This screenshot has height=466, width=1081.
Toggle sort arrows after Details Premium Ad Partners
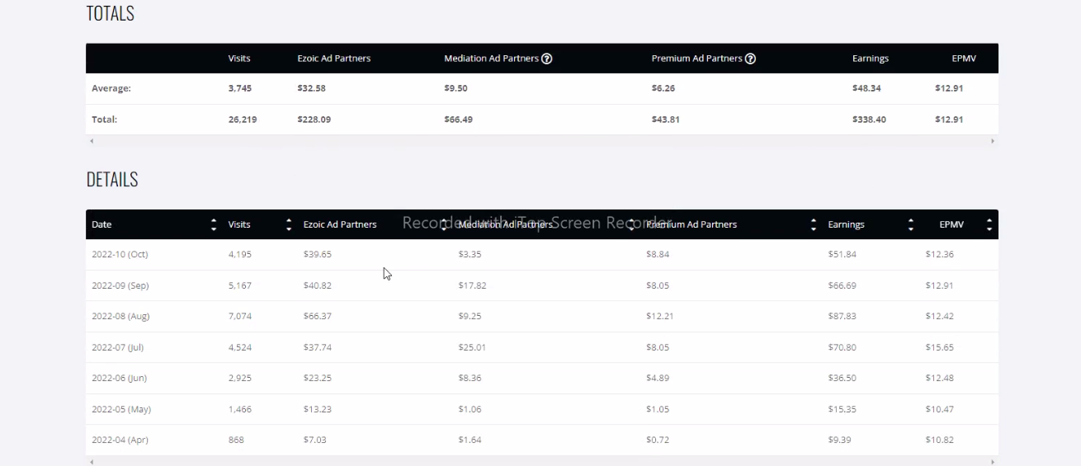pos(814,224)
